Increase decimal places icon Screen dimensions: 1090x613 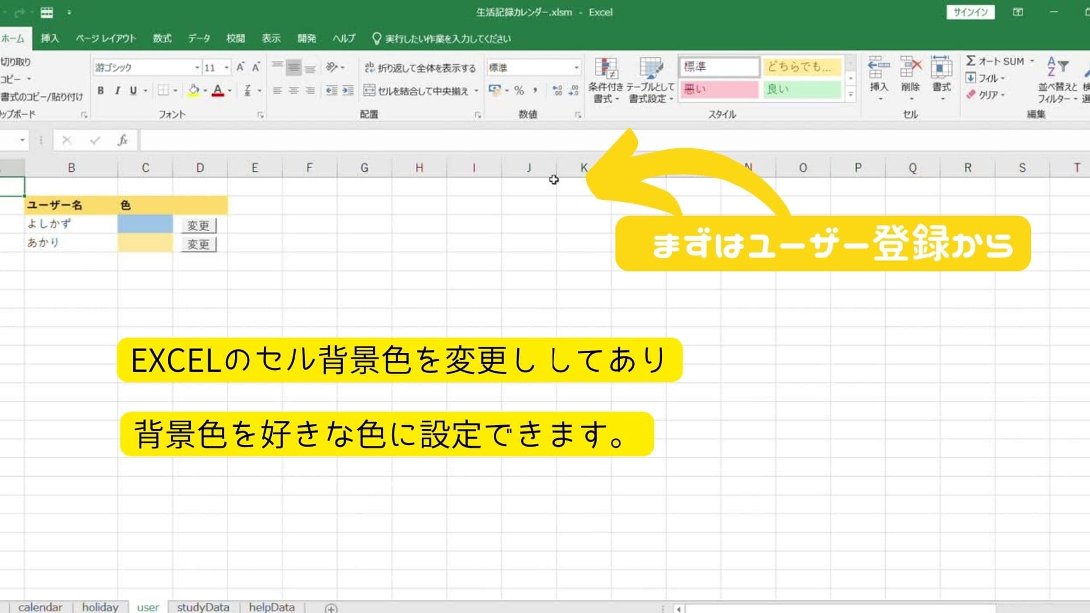click(x=557, y=91)
